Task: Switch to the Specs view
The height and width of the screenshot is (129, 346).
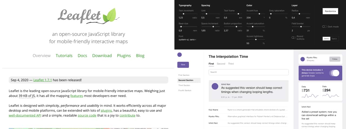Action: coord(334,39)
